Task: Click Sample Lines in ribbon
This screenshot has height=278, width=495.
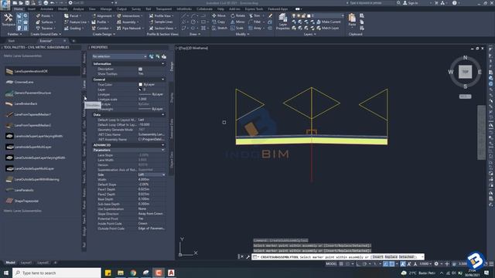Action: [162, 22]
